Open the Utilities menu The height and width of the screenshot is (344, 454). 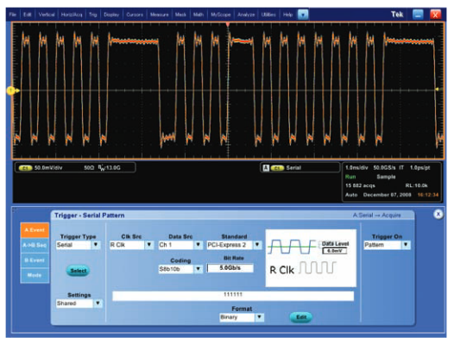click(268, 15)
